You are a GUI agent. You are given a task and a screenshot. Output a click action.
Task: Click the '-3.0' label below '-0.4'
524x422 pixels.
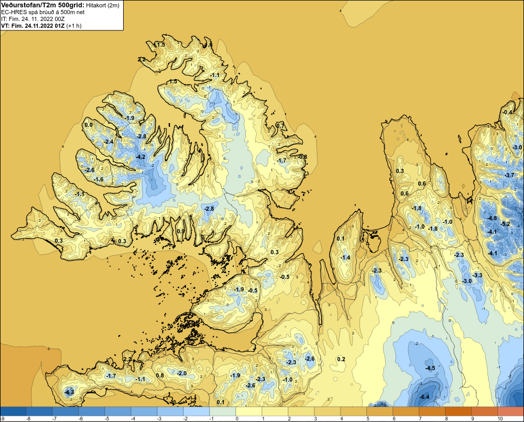coord(517,147)
